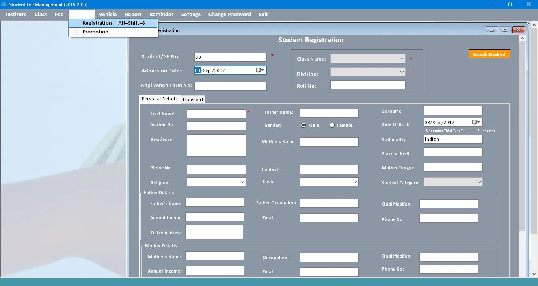Click the form's vertical scrollbar thumb
Viewport: 538px width, 286px height.
coord(523,136)
